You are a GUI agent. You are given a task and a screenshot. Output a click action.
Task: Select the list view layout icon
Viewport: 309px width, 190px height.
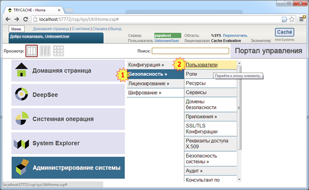coord(45,51)
